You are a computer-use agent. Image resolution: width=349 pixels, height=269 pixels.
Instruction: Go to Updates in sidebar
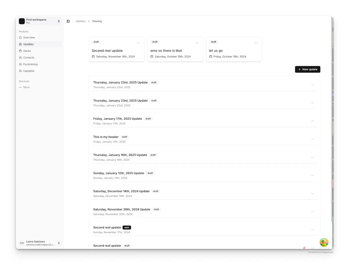[x=39, y=44]
